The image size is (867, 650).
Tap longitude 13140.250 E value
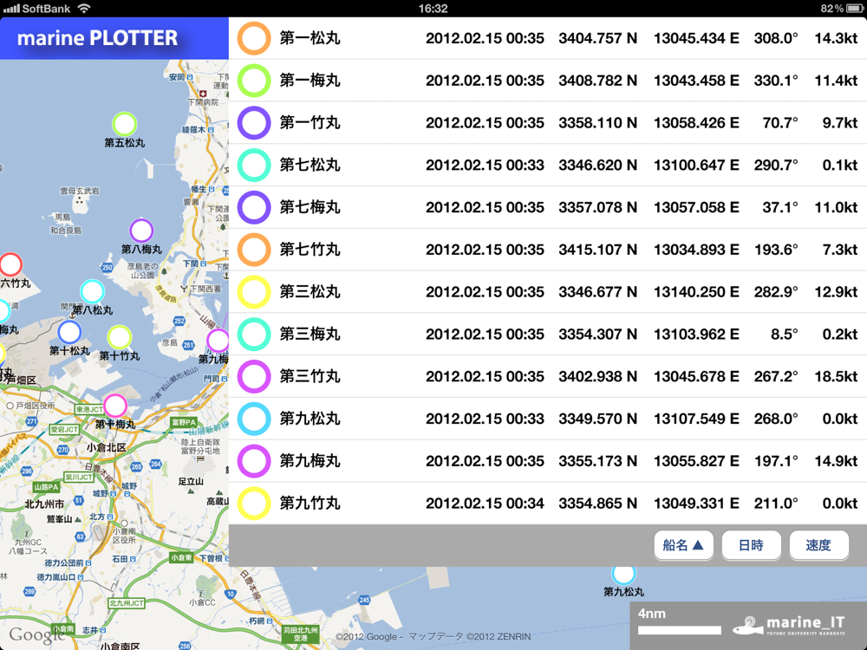tap(696, 292)
